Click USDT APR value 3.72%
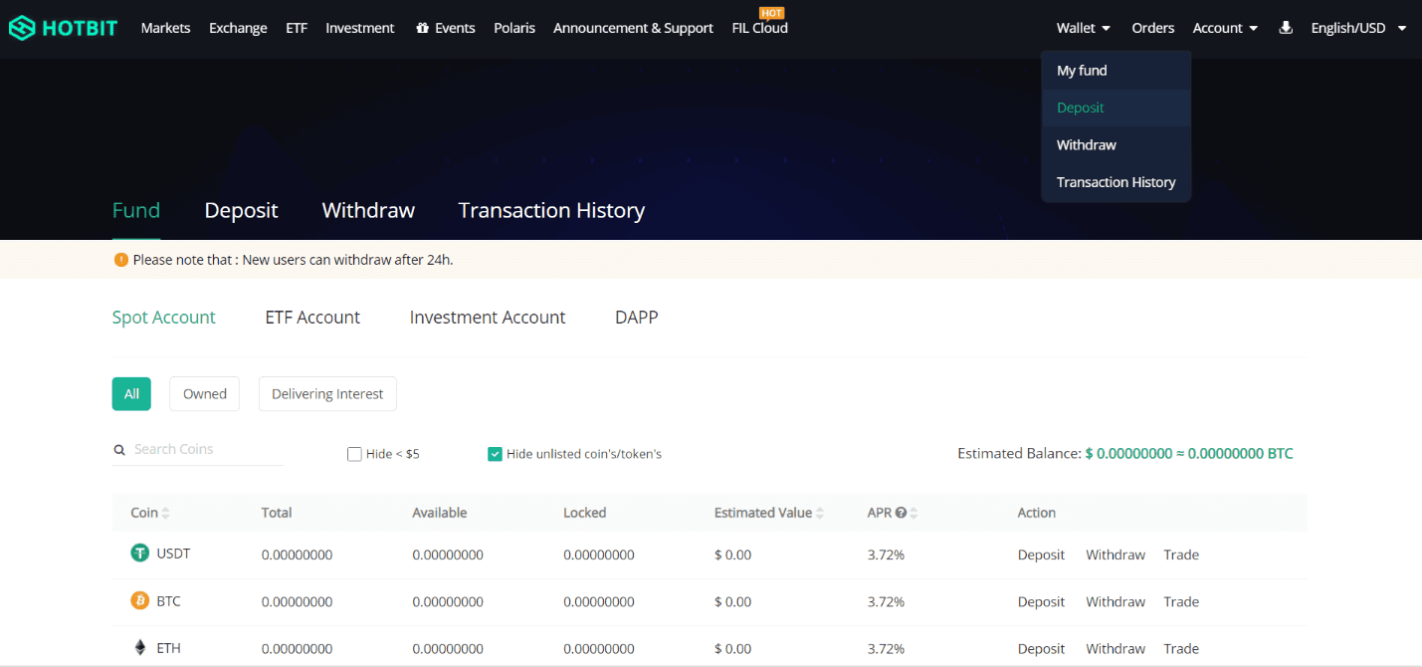Screen dimensions: 1422x667 (886, 555)
